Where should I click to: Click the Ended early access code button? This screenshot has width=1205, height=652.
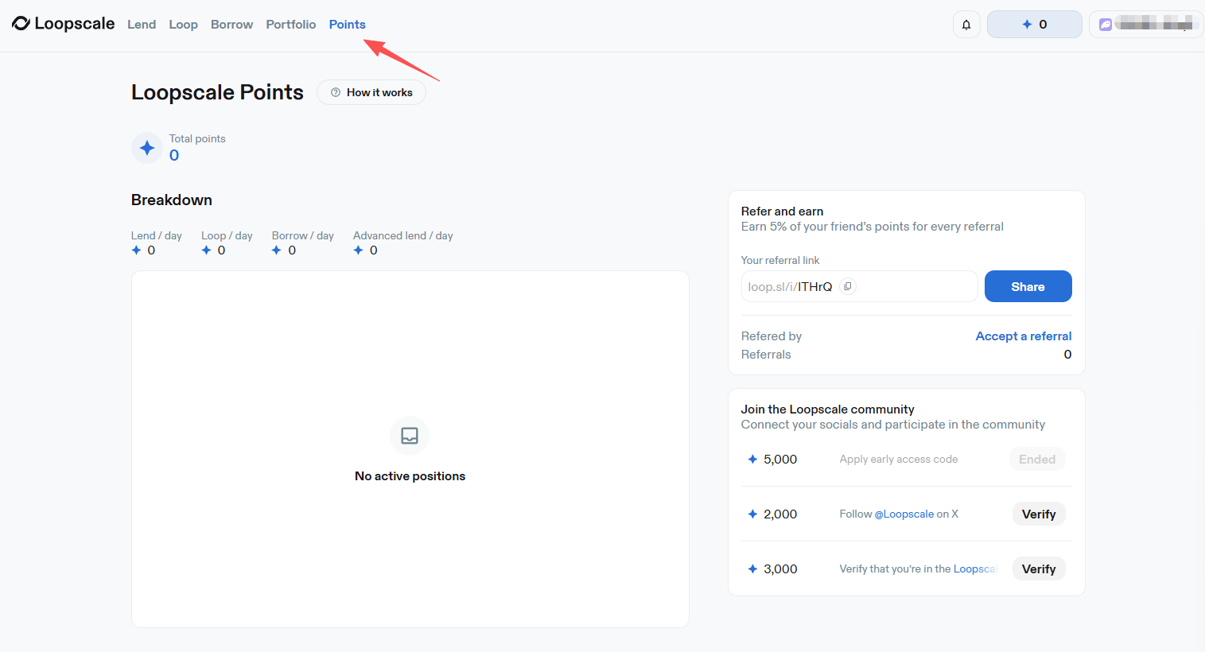(x=1037, y=459)
